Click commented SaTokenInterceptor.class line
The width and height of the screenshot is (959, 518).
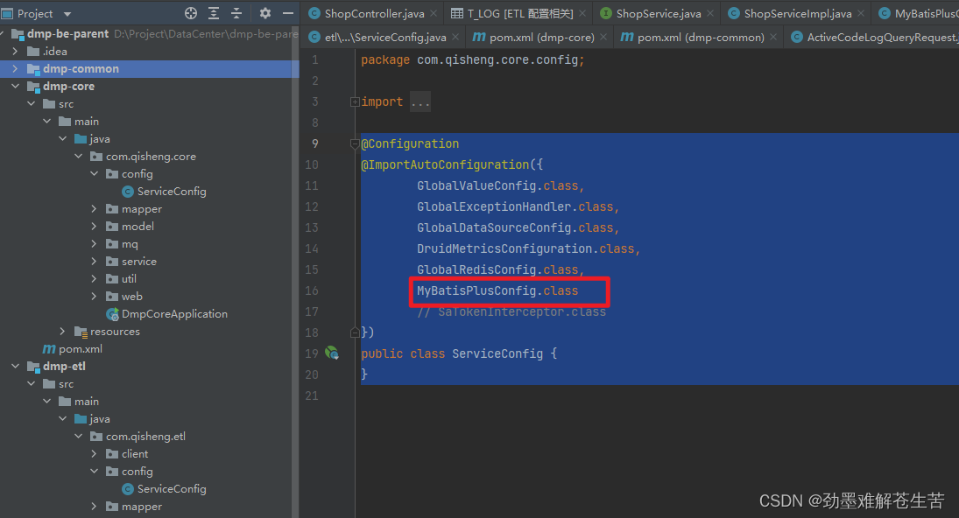[511, 311]
